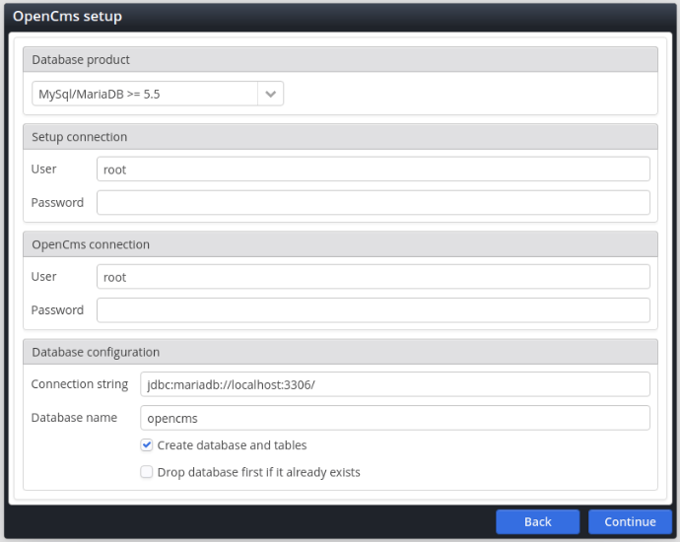This screenshot has width=680, height=542.
Task: Open the database product dropdown arrow
Action: click(x=270, y=94)
